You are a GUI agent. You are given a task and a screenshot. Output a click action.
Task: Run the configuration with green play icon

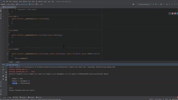(153, 4)
